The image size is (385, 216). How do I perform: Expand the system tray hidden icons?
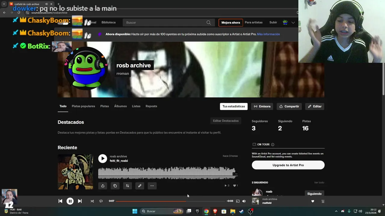coord(336,211)
